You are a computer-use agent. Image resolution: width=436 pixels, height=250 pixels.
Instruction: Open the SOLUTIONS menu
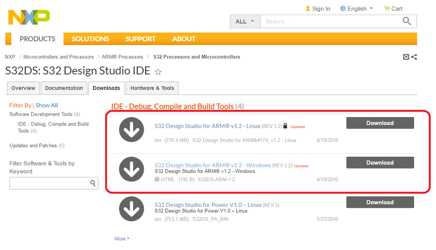pos(90,39)
